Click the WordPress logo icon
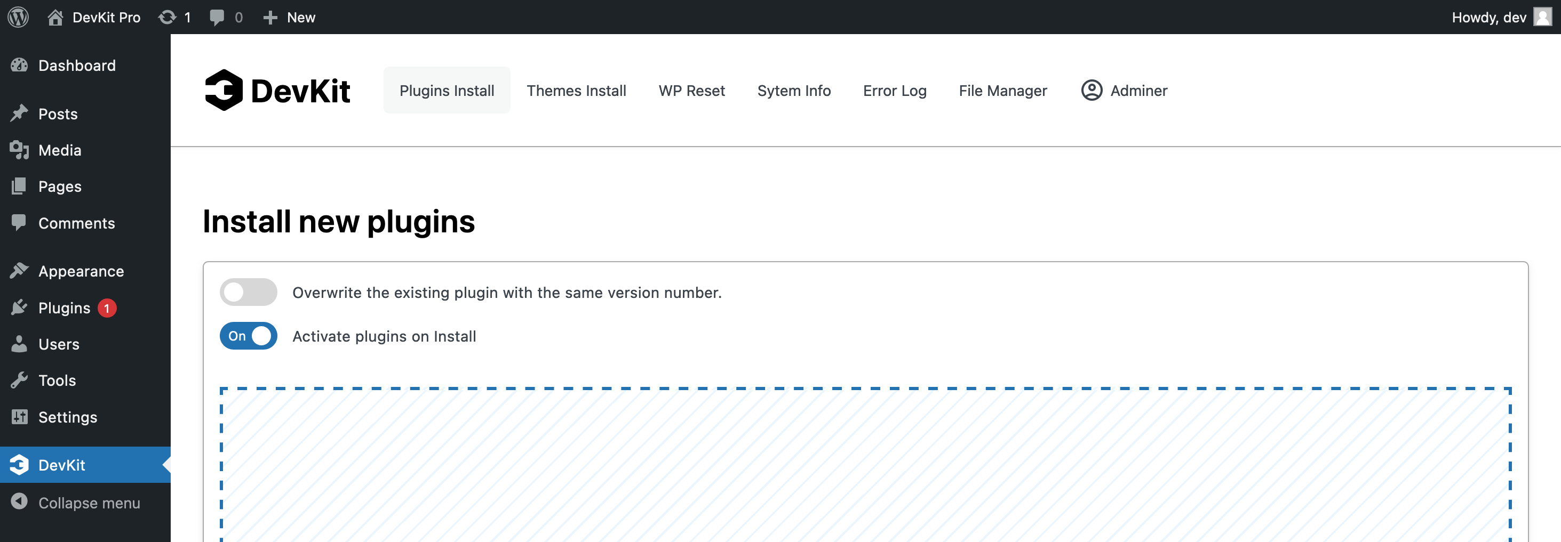The width and height of the screenshot is (1561, 542). [x=18, y=17]
